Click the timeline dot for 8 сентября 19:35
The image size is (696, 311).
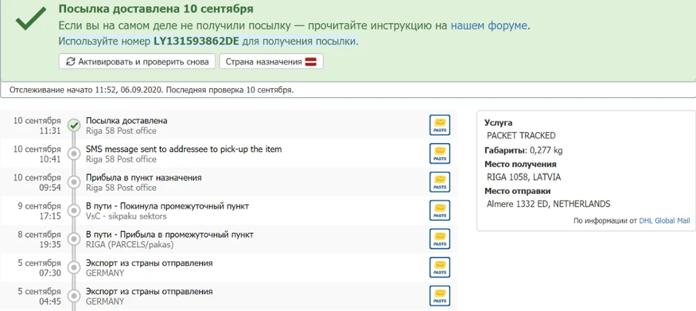(74, 239)
